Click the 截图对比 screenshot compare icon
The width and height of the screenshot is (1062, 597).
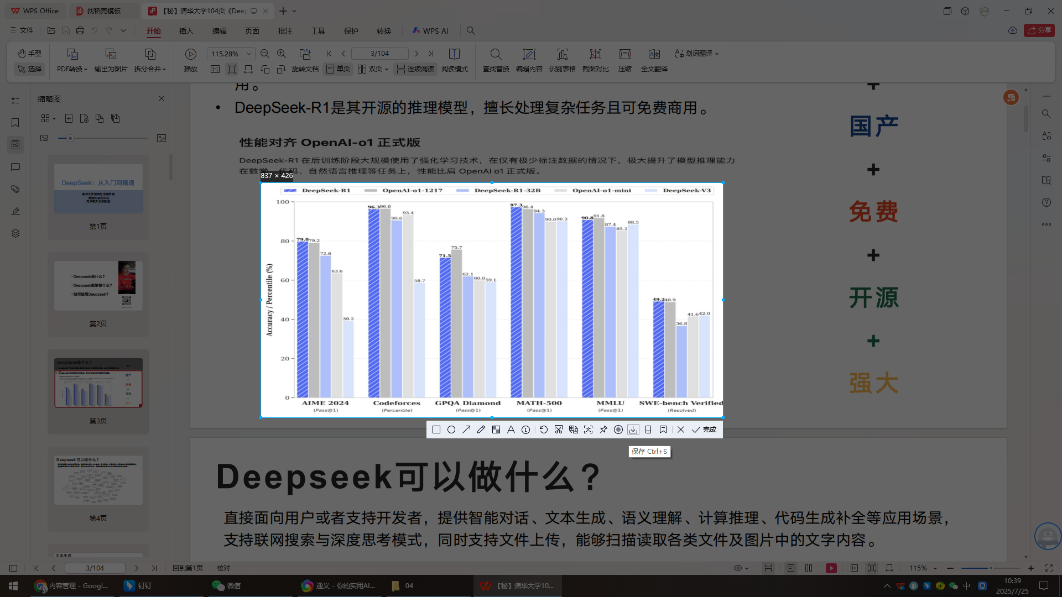[596, 61]
